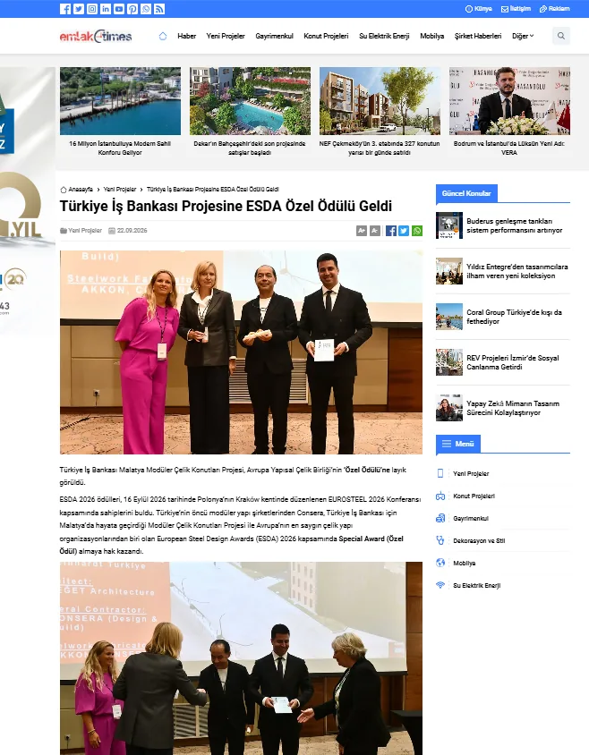Click the emlaktimes logo
The width and height of the screenshot is (589, 755).
[96, 36]
